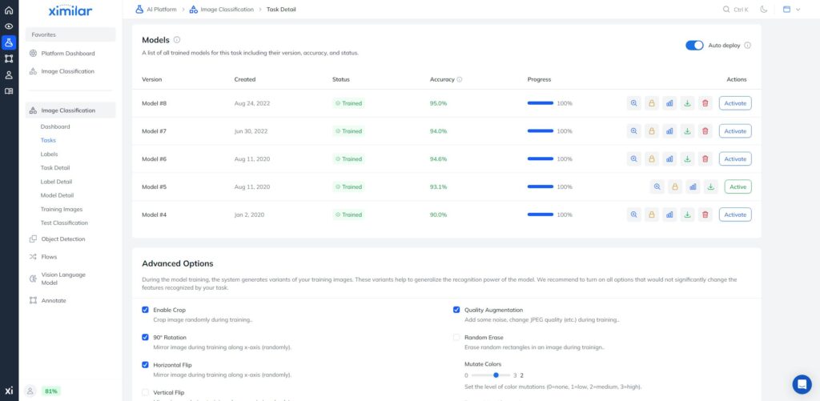This screenshot has width=820, height=401.
Task: Expand the Object Detection sidebar section
Action: [62, 239]
